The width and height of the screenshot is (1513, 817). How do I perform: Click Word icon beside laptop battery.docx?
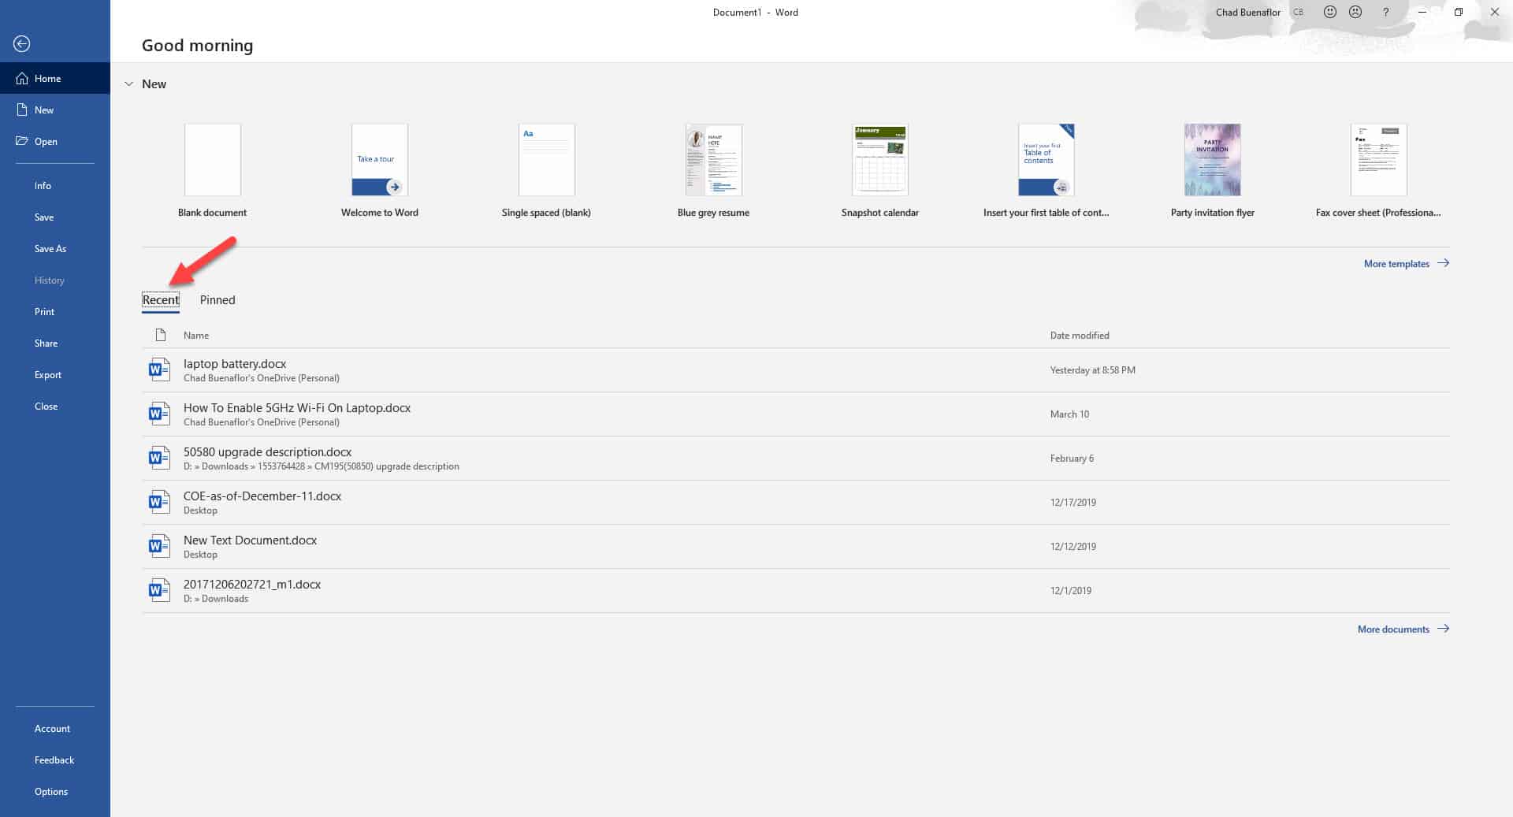159,370
